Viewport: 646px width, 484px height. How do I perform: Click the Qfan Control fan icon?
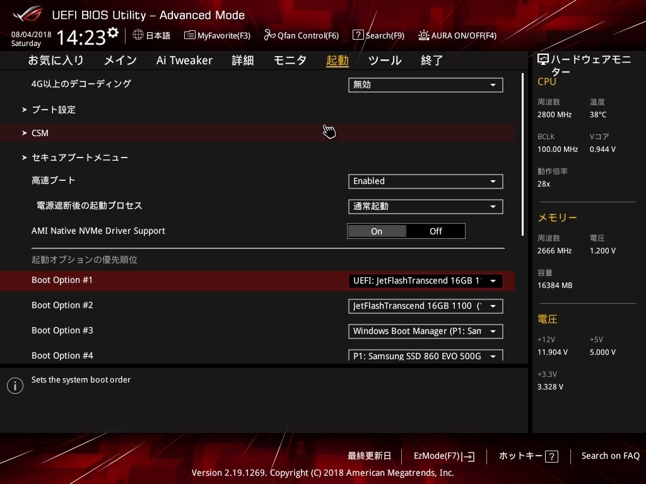[269, 35]
